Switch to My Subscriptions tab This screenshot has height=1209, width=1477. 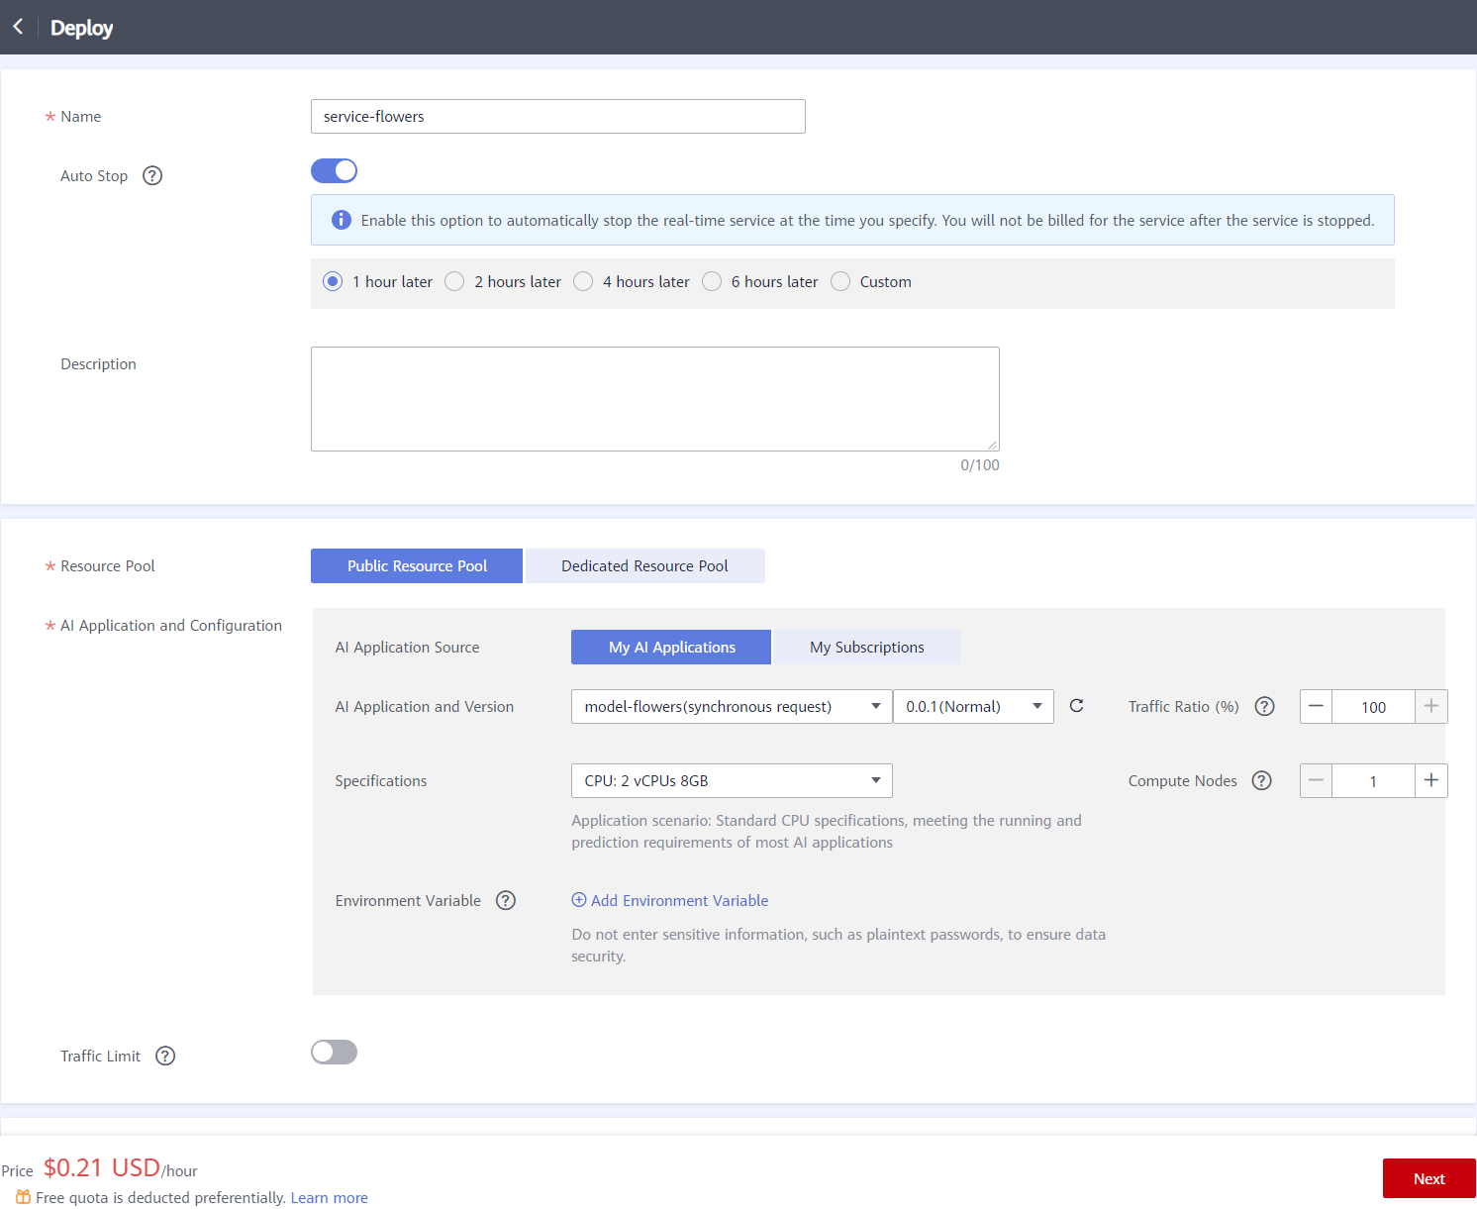[x=866, y=647]
